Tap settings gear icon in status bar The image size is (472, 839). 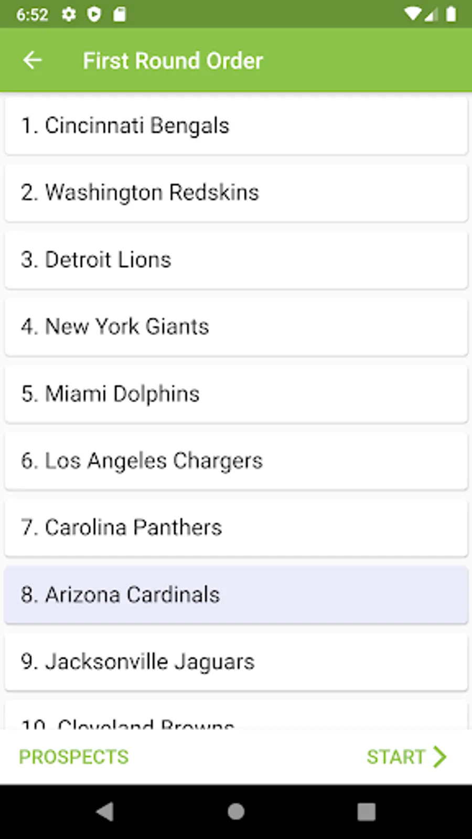(x=69, y=14)
